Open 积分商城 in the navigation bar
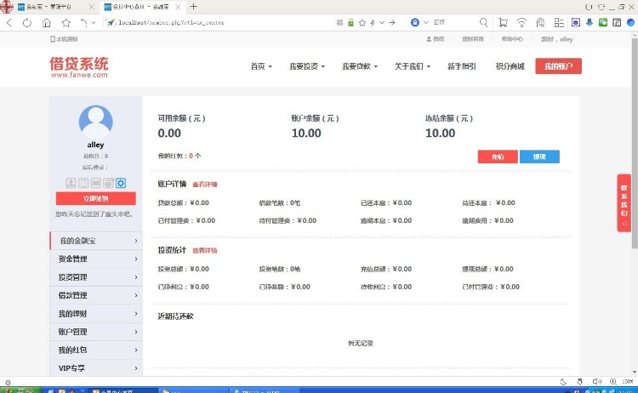Viewport: 638px width, 393px height. [510, 66]
